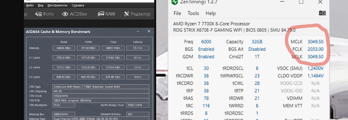Click the Freq value 6000 in ZenTimings
The width and height of the screenshot is (348, 120).
(206, 42)
